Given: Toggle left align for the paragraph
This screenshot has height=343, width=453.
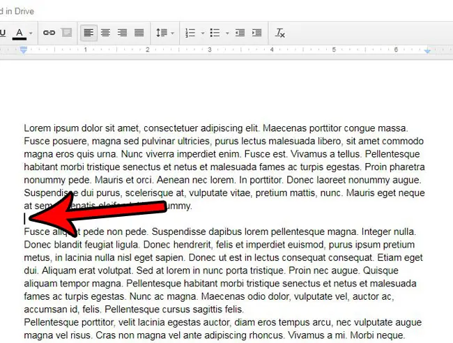Looking at the screenshot, I should pos(89,33).
